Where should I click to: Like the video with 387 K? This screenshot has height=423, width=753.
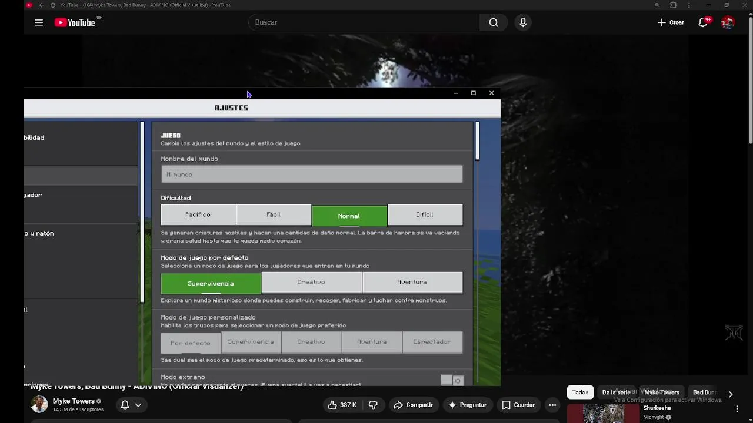coord(342,405)
